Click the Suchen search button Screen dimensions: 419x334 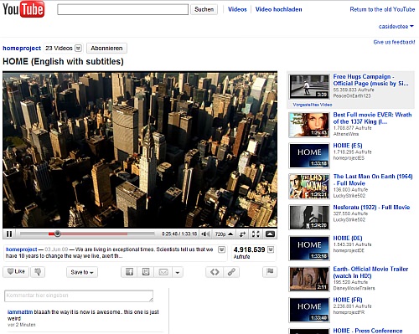(204, 9)
